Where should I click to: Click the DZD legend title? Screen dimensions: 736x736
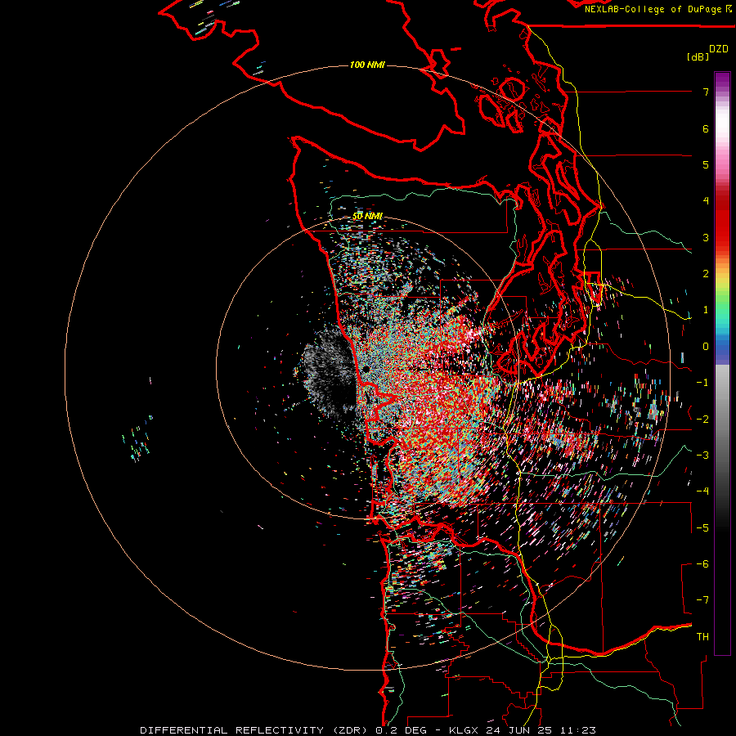[x=719, y=49]
